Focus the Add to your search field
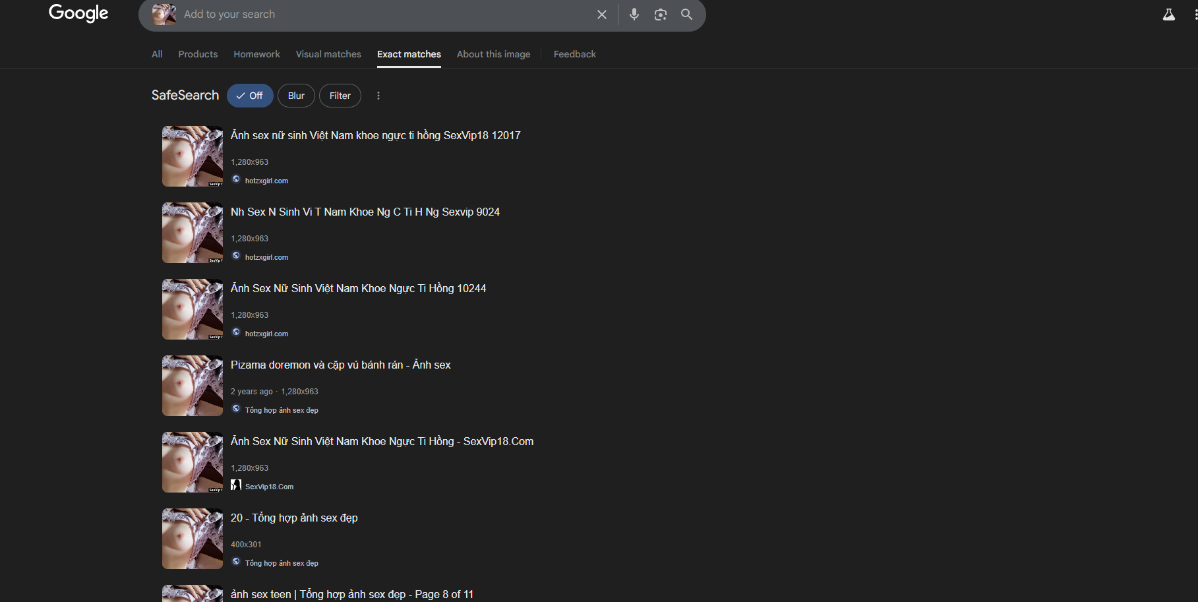Viewport: 1198px width, 602px height. pos(382,15)
